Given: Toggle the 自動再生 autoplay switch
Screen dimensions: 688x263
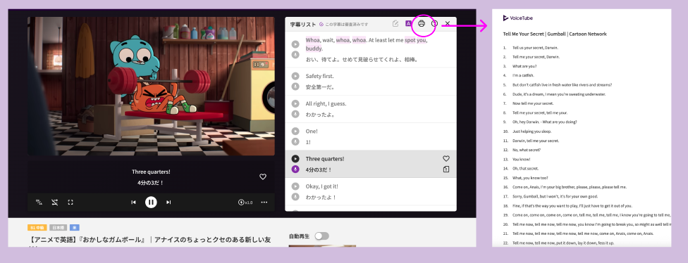Looking at the screenshot, I should (x=321, y=236).
